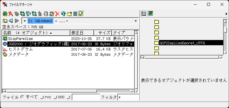The image size is (229, 108).
Task: Click the folder tree horizontal scrollbar
Action: [182, 57]
